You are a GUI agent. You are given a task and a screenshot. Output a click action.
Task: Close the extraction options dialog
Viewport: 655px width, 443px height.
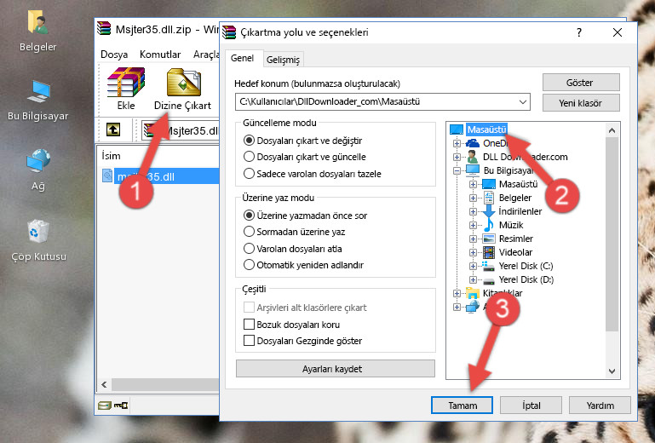coord(617,32)
